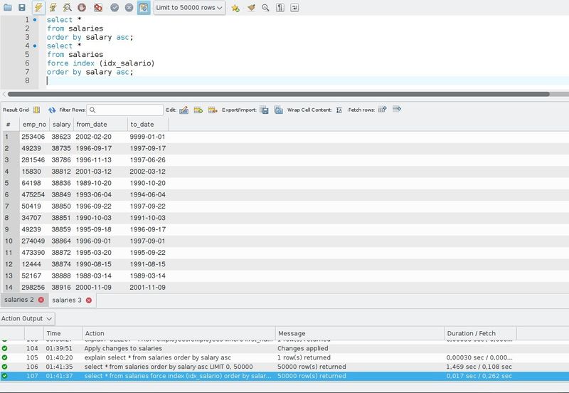Sort by the emp_no column header
The width and height of the screenshot is (569, 393).
pyautogui.click(x=34, y=124)
